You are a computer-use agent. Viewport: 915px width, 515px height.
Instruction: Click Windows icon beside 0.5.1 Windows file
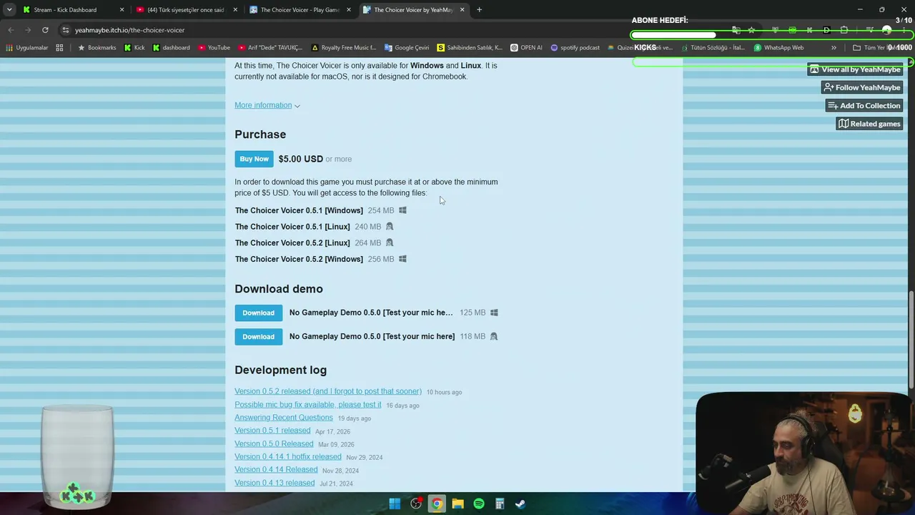402,210
